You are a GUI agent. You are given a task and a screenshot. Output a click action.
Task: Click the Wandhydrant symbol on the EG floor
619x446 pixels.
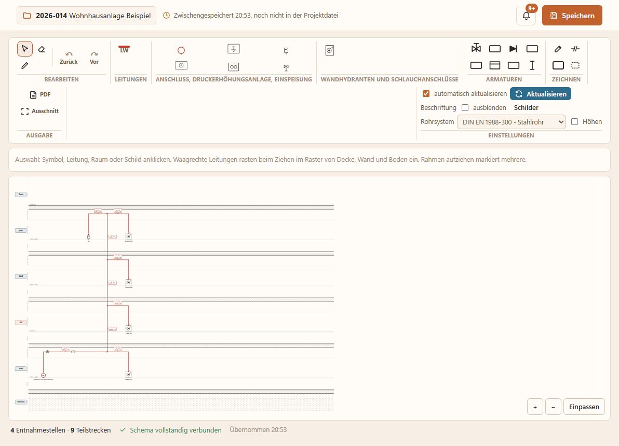coord(128,328)
